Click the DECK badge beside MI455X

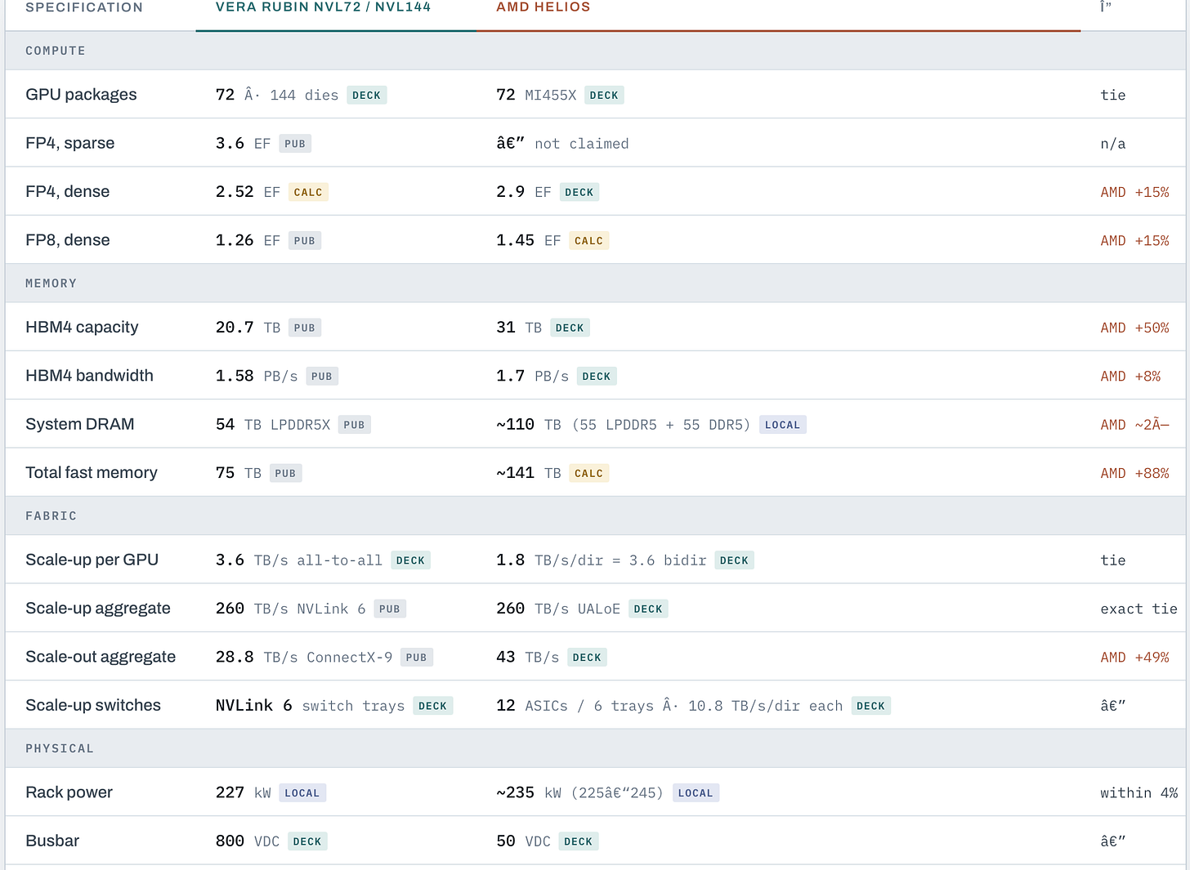(x=604, y=96)
